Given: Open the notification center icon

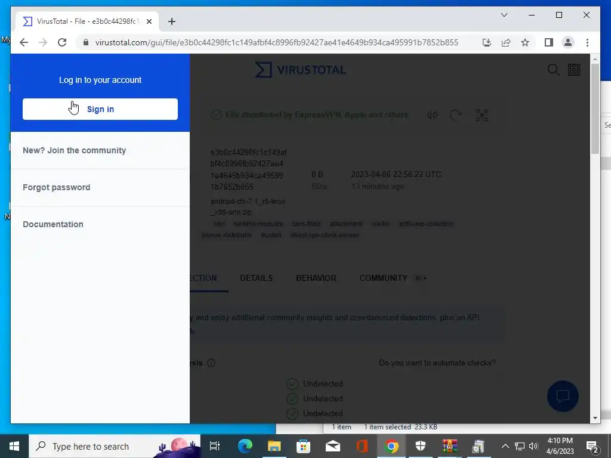Looking at the screenshot, I should (x=593, y=446).
